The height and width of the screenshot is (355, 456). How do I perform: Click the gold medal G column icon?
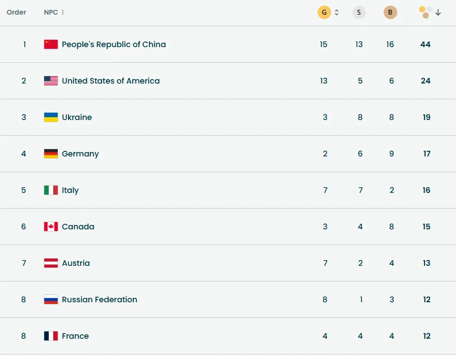(324, 12)
